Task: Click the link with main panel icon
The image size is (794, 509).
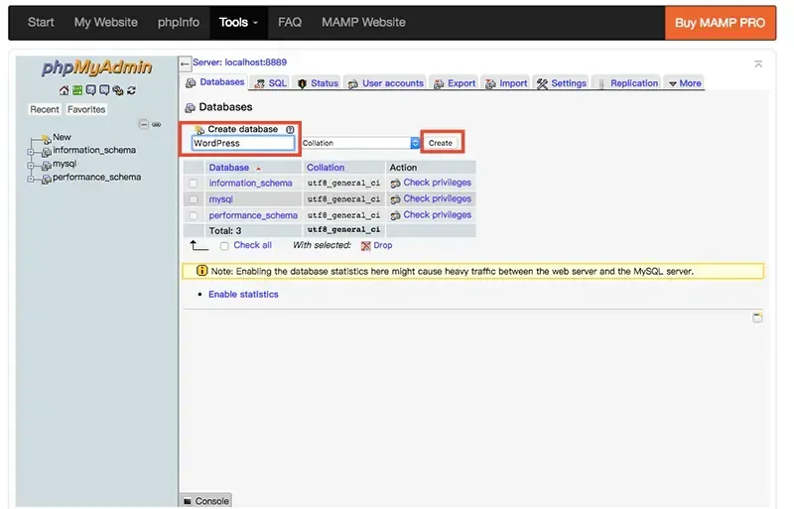Action: click(x=157, y=124)
